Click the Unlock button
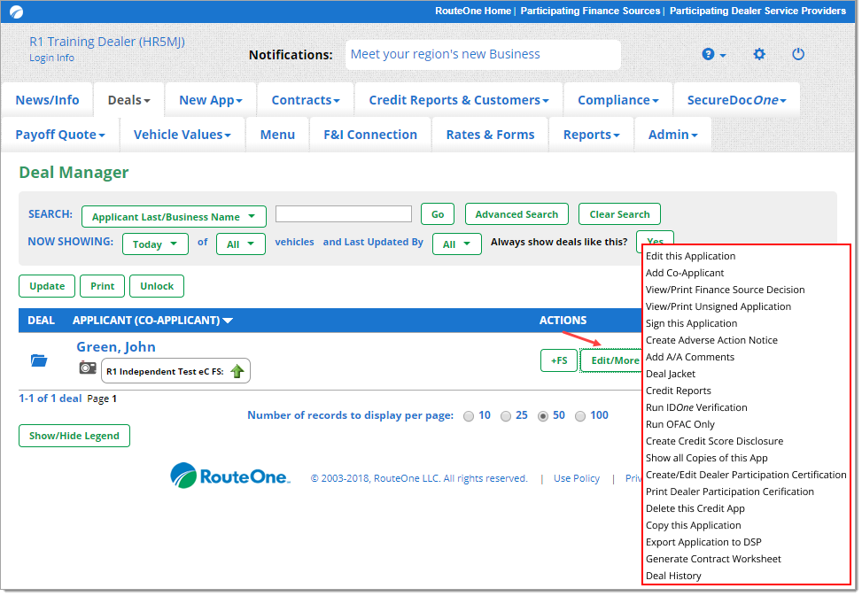 tap(157, 286)
